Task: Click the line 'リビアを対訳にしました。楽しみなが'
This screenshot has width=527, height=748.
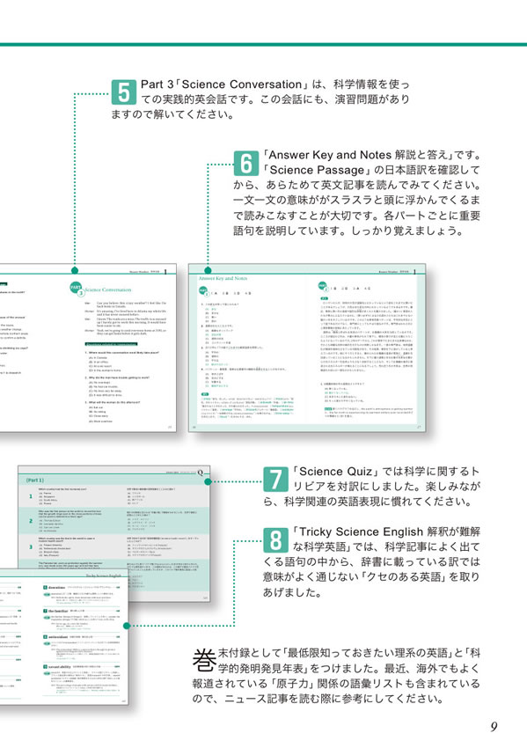Action: tap(386, 486)
